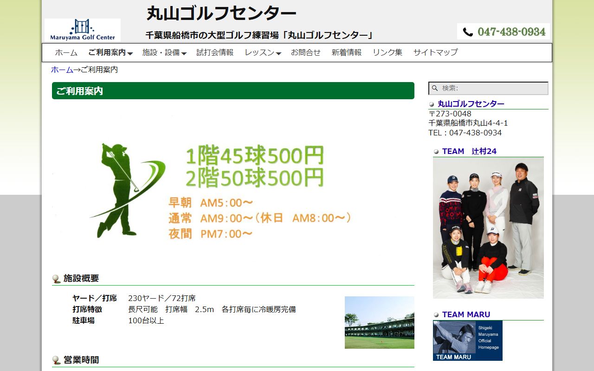Open the driving range photo thumbnail
594x371 pixels.
pyautogui.click(x=380, y=323)
